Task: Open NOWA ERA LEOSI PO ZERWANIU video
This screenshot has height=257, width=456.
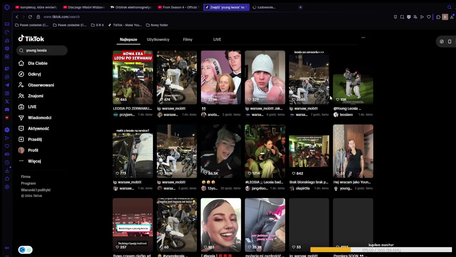Action: point(133,77)
